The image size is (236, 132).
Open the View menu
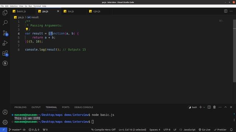click(x=21, y=6)
